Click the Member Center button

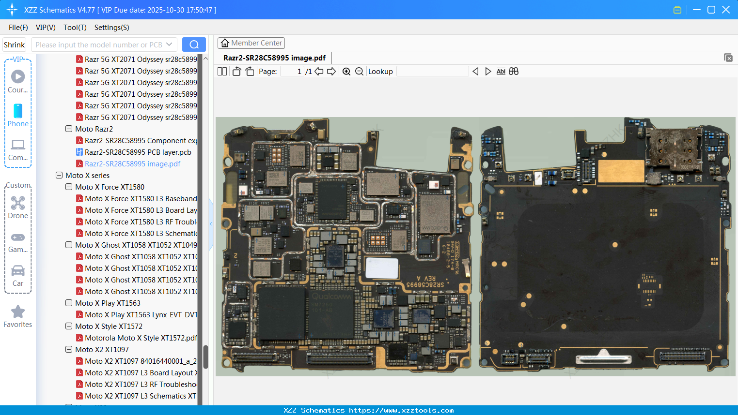tap(251, 43)
